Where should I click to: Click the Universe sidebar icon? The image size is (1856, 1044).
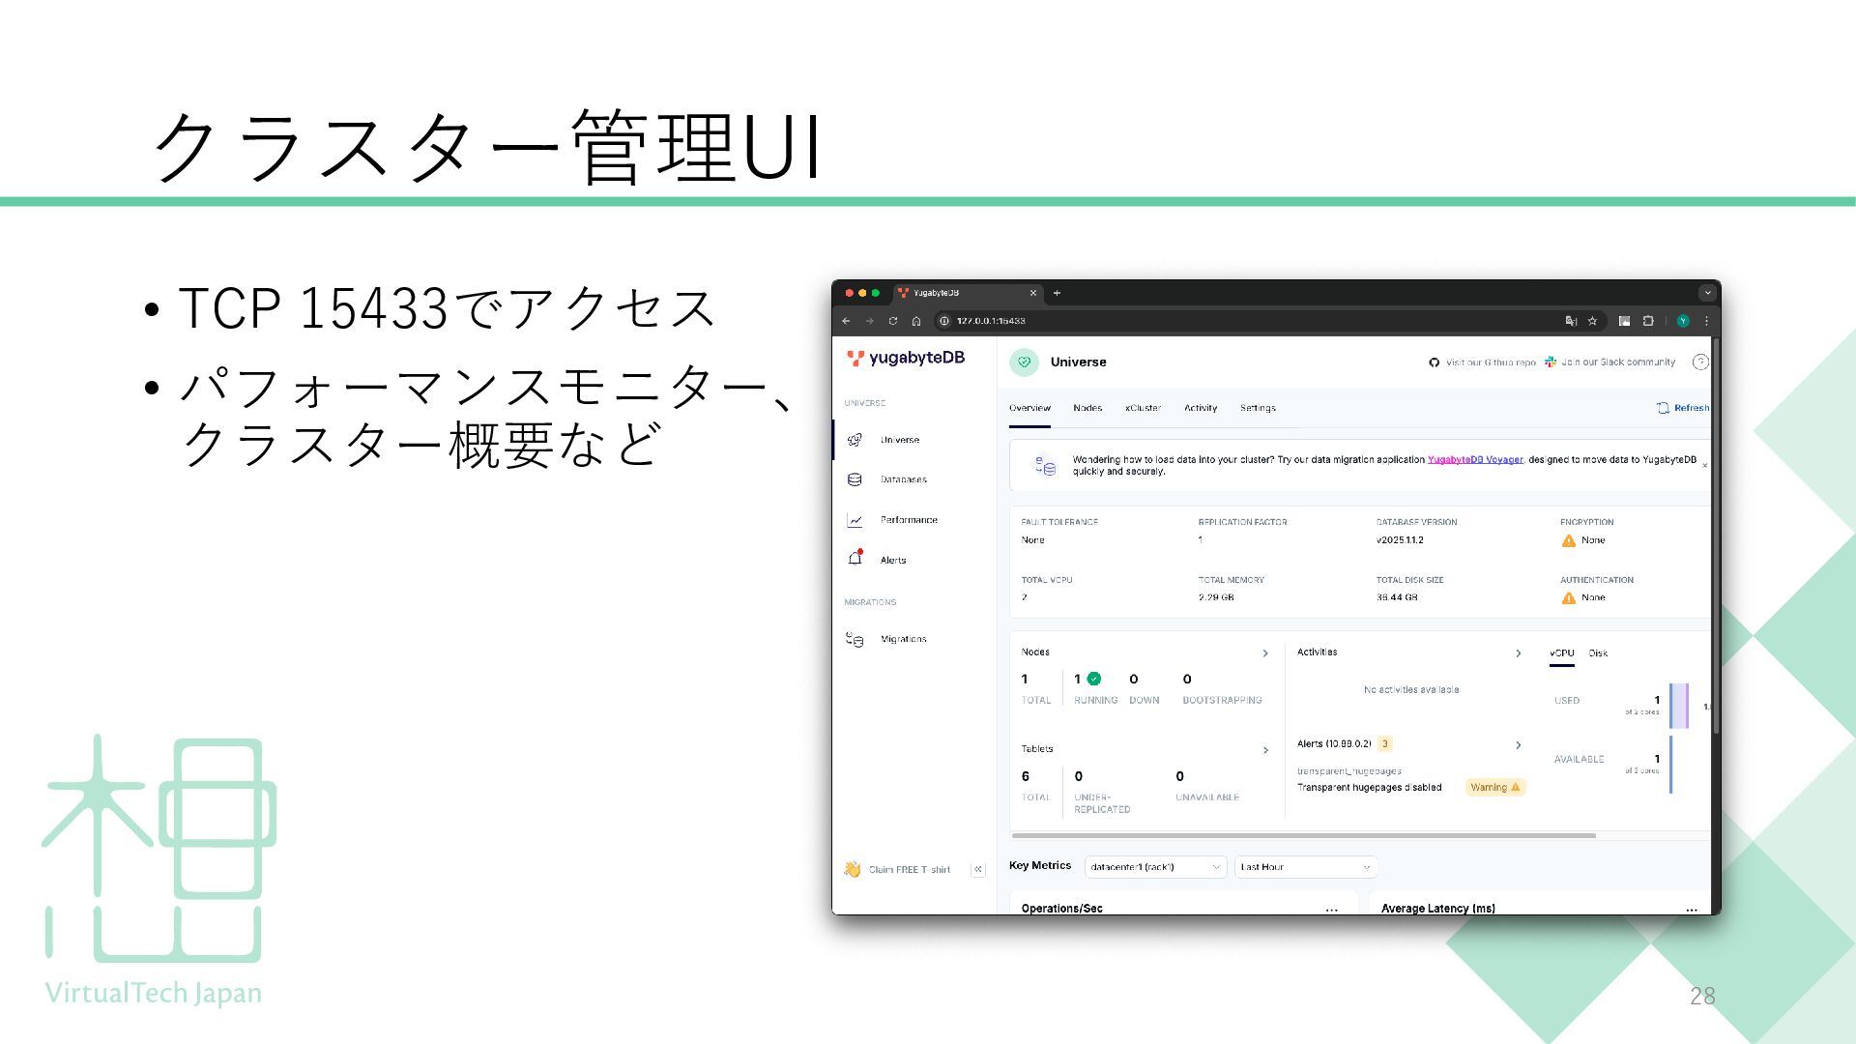[x=855, y=440]
